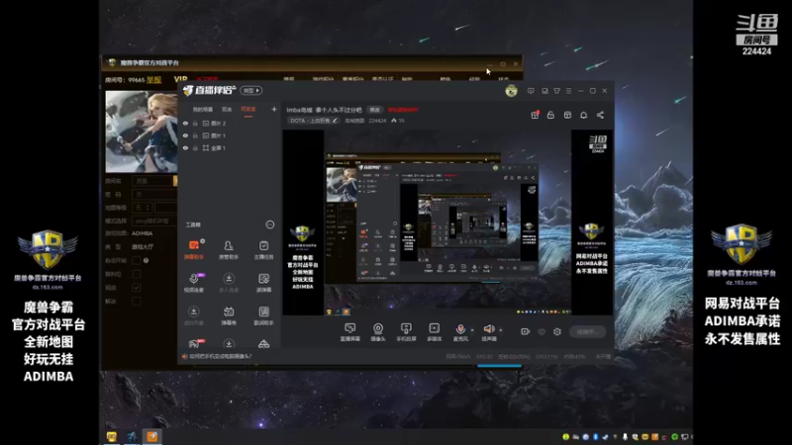Open the gift box icon with red badge
This screenshot has width=792, height=445.
(535, 115)
